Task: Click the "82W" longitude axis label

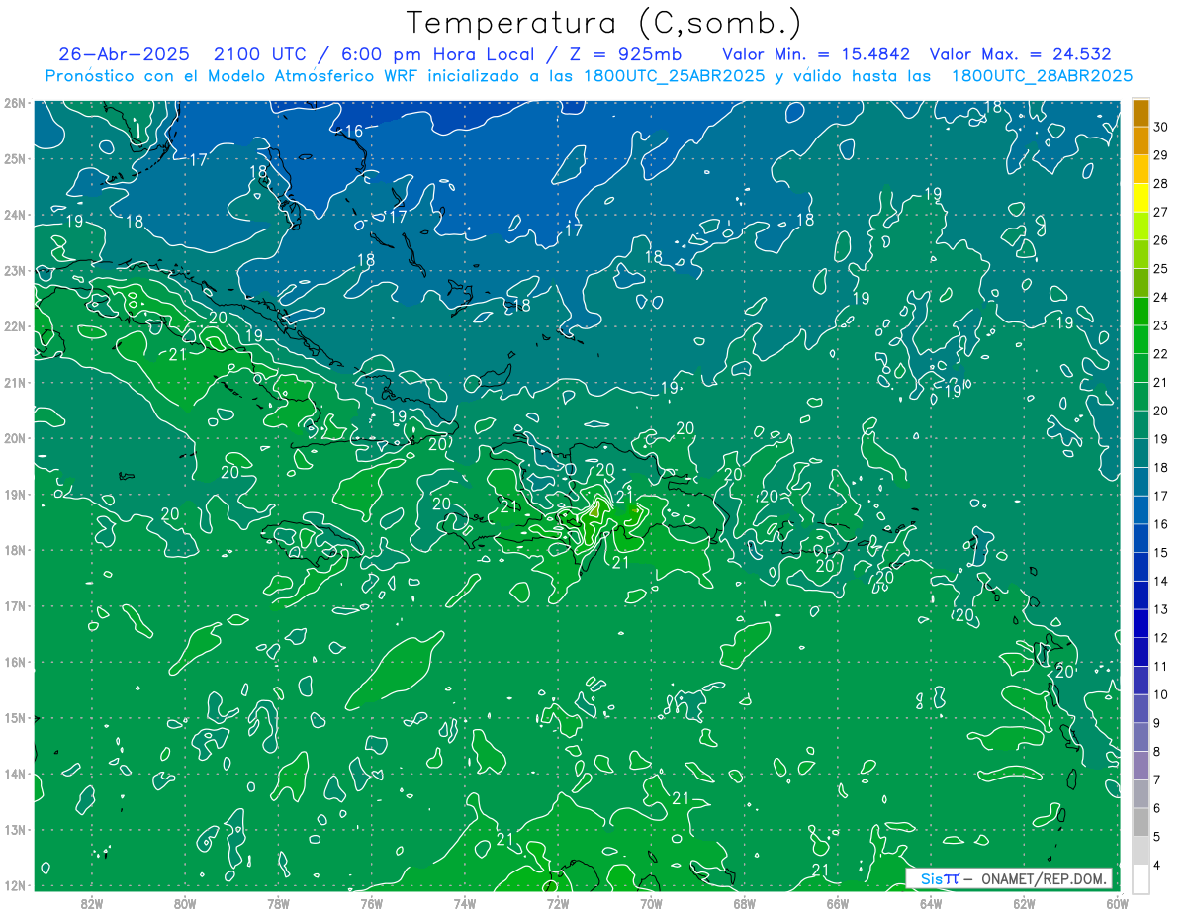Action: 92,902
